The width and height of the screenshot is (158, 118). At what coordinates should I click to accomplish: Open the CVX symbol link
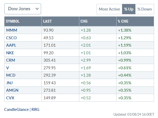click(x=10, y=98)
